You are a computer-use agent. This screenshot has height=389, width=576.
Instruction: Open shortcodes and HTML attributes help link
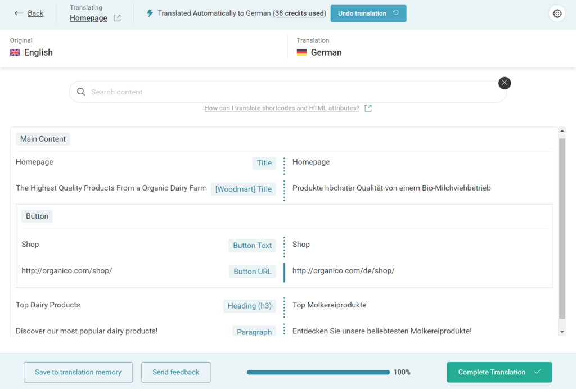click(282, 108)
